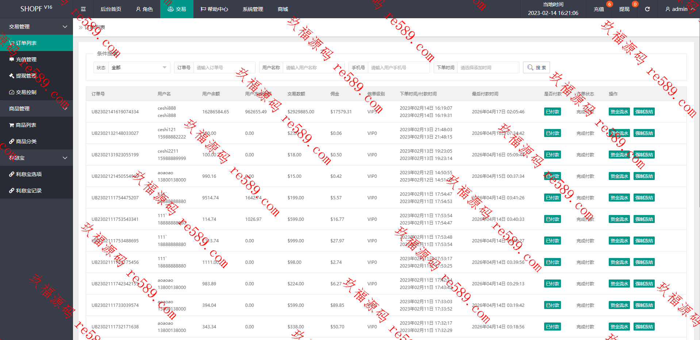Image resolution: width=700 pixels, height=340 pixels.
Task: Click 资金流水 for order UB2302141619074334
Action: click(619, 112)
